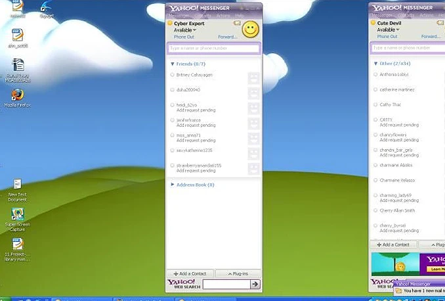Open Mozilla Firefox desktop shortcut
This screenshot has width=445, height=301.
click(x=18, y=99)
